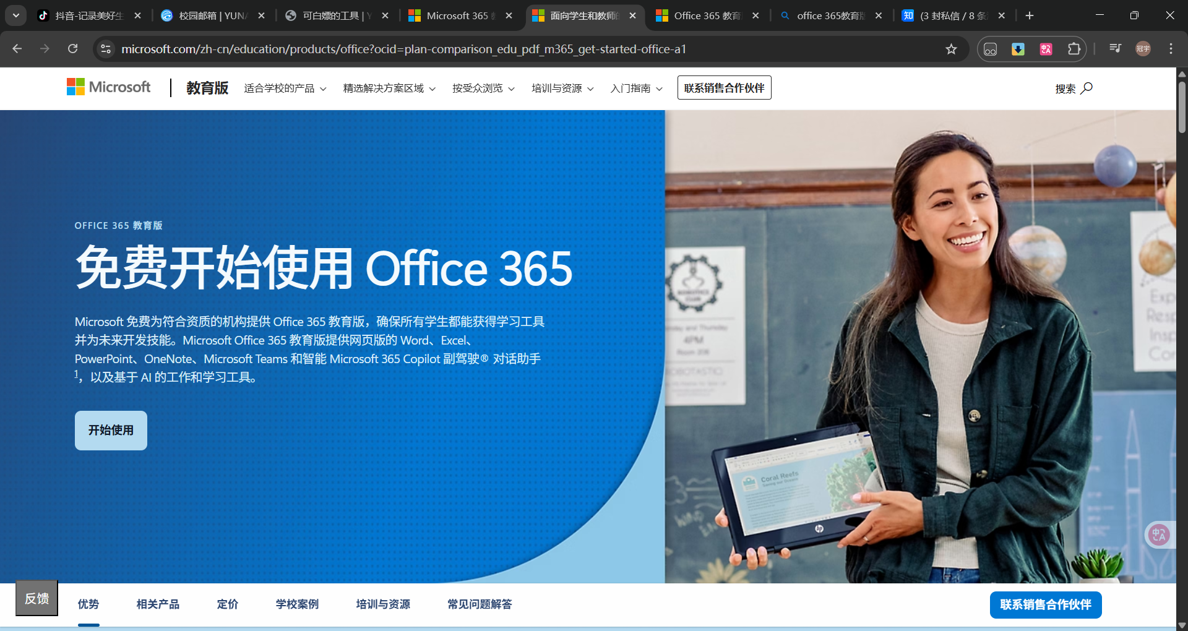The image size is (1188, 631).
Task: Click the 反馈 feedback button
Action: (37, 598)
